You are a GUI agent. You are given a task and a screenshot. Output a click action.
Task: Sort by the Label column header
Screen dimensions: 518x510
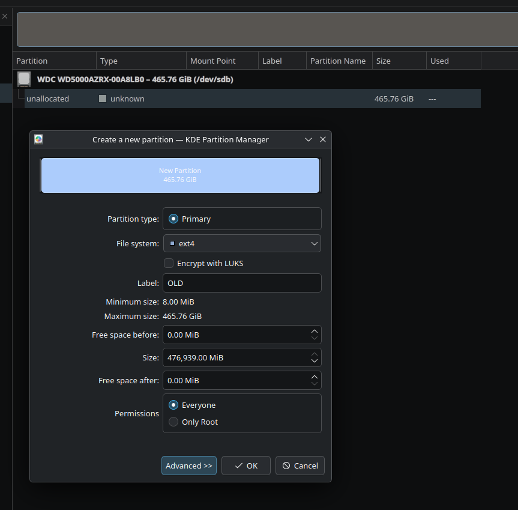(x=283, y=61)
